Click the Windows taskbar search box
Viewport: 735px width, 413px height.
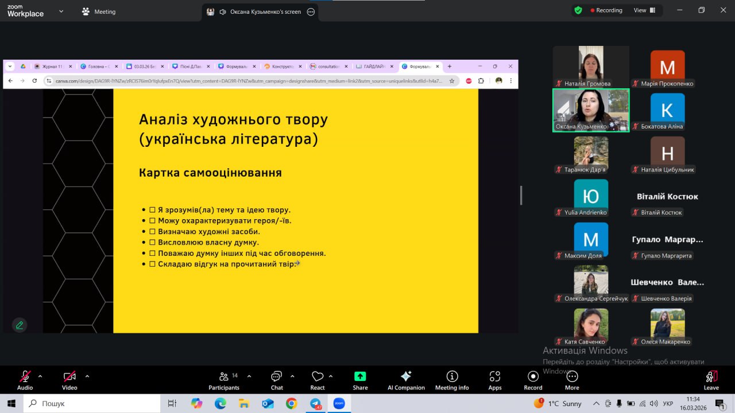pos(92,403)
